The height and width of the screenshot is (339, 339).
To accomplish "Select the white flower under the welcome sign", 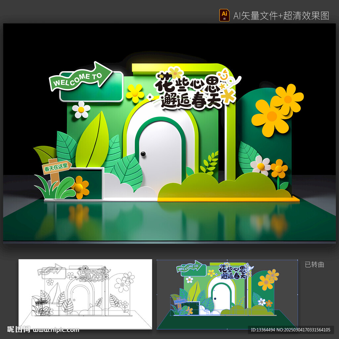I will coord(81,110).
